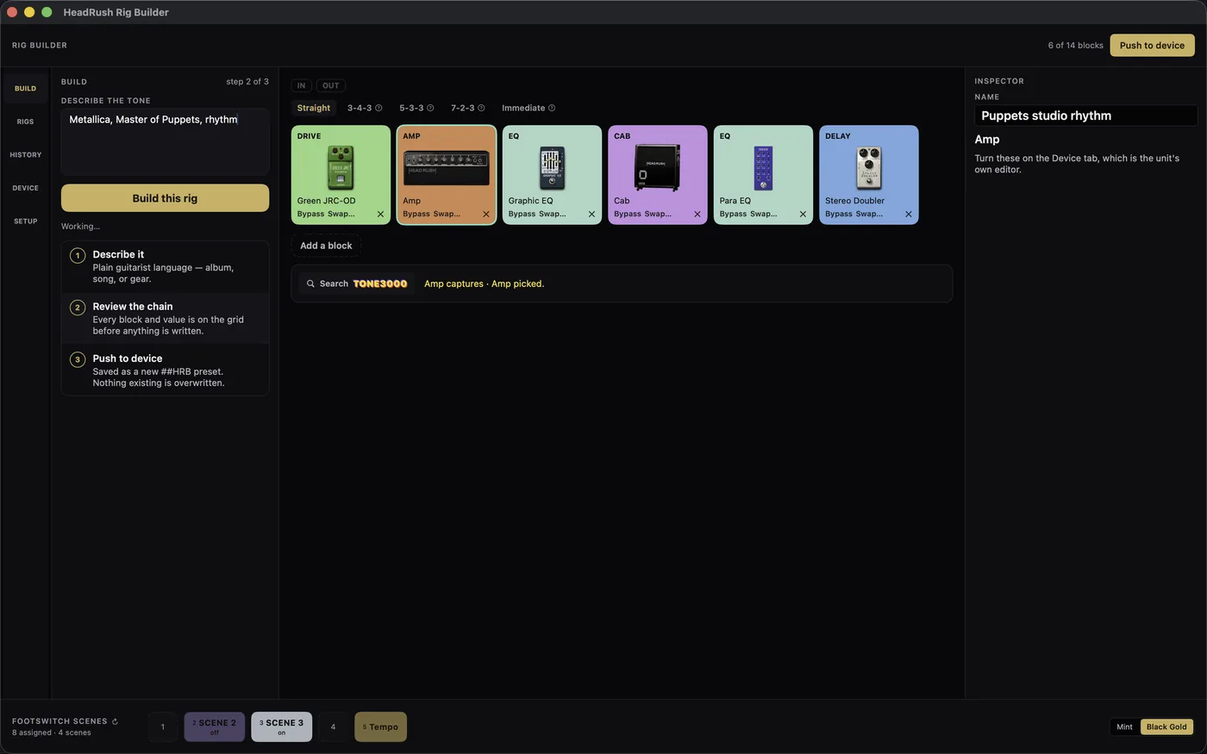Open the info icon beside 3-4-3

(378, 109)
